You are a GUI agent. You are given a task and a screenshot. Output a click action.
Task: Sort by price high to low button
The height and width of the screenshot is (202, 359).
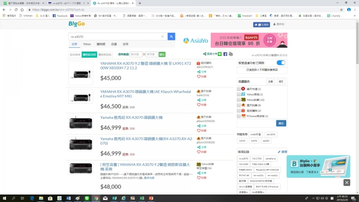tap(105, 54)
